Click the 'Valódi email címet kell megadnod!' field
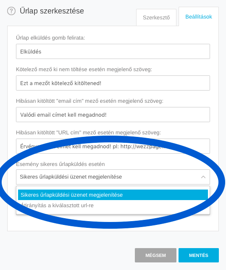Viewport: 226px width, 270px height. click(x=113, y=115)
